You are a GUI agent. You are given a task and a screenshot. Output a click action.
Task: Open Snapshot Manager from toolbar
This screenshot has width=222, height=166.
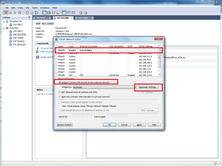pos(37,13)
